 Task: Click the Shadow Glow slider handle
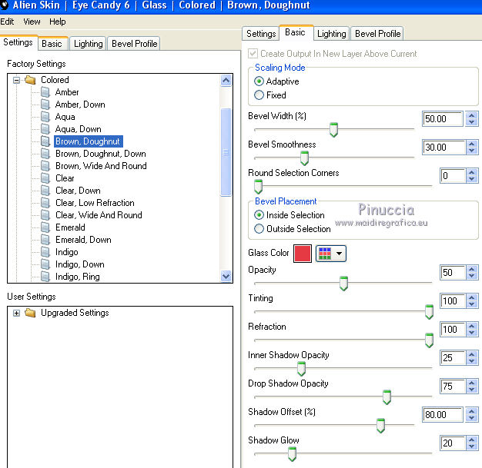click(292, 454)
